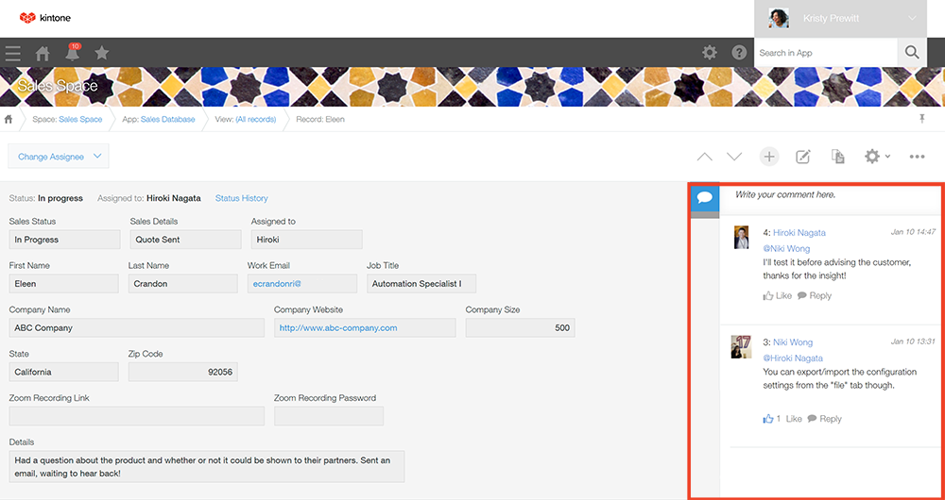Click the search magnifier button
This screenshot has height=500, width=945.
[x=911, y=53]
